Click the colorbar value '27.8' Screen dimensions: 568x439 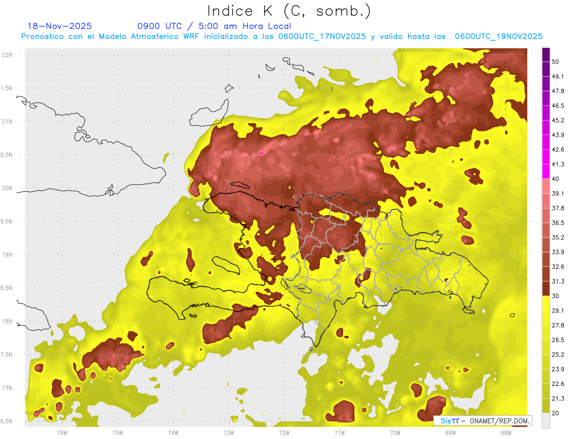[558, 325]
